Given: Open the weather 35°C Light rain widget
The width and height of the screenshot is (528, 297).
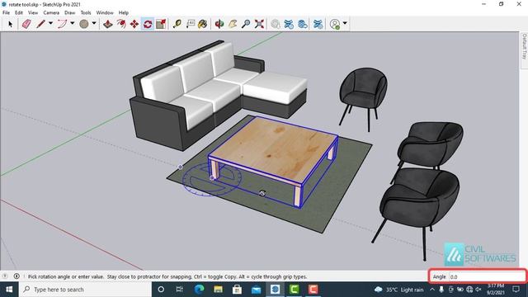Looking at the screenshot, I should tap(398, 290).
